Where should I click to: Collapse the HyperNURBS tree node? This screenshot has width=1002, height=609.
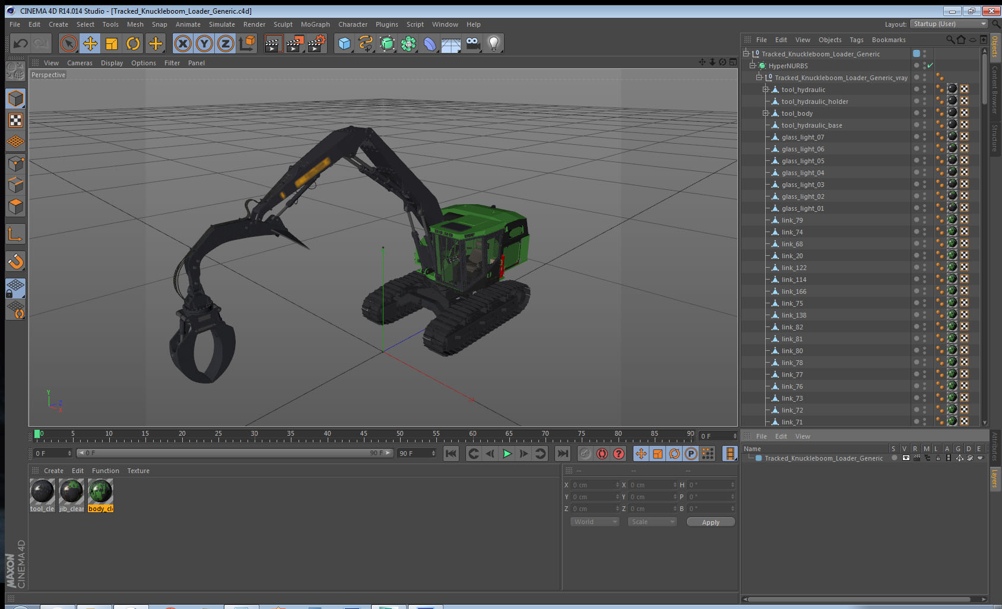(753, 66)
